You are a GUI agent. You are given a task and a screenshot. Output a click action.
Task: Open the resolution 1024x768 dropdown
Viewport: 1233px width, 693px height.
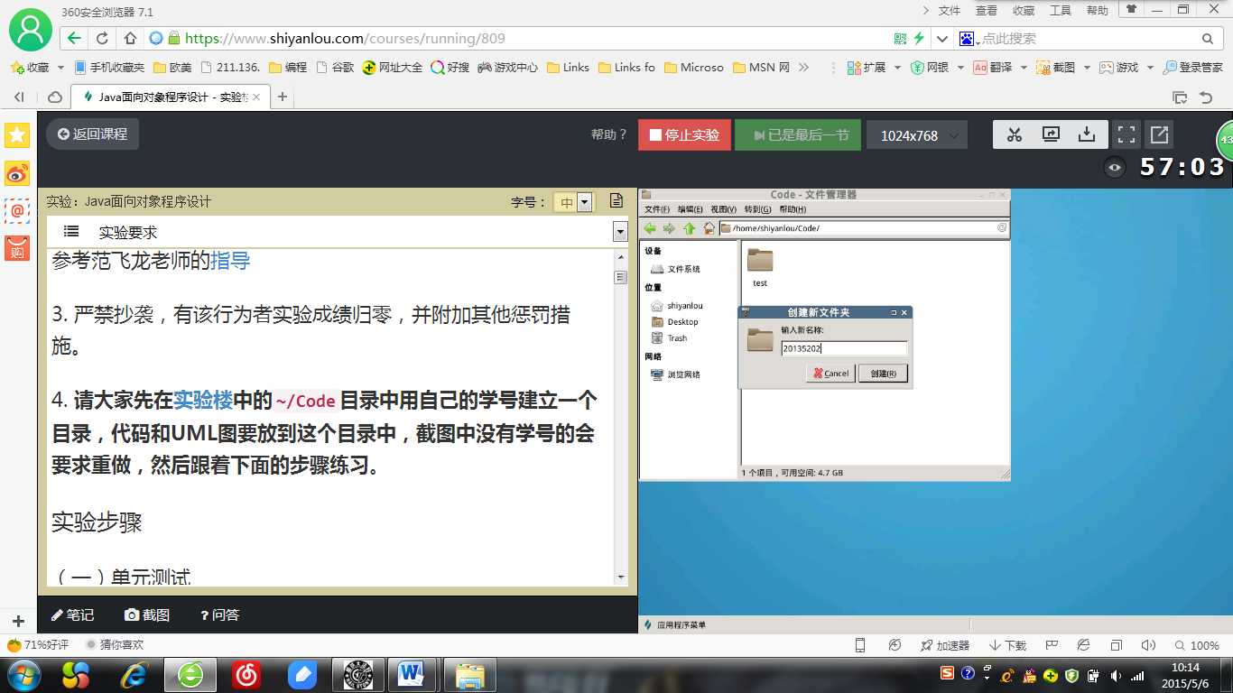click(x=917, y=135)
